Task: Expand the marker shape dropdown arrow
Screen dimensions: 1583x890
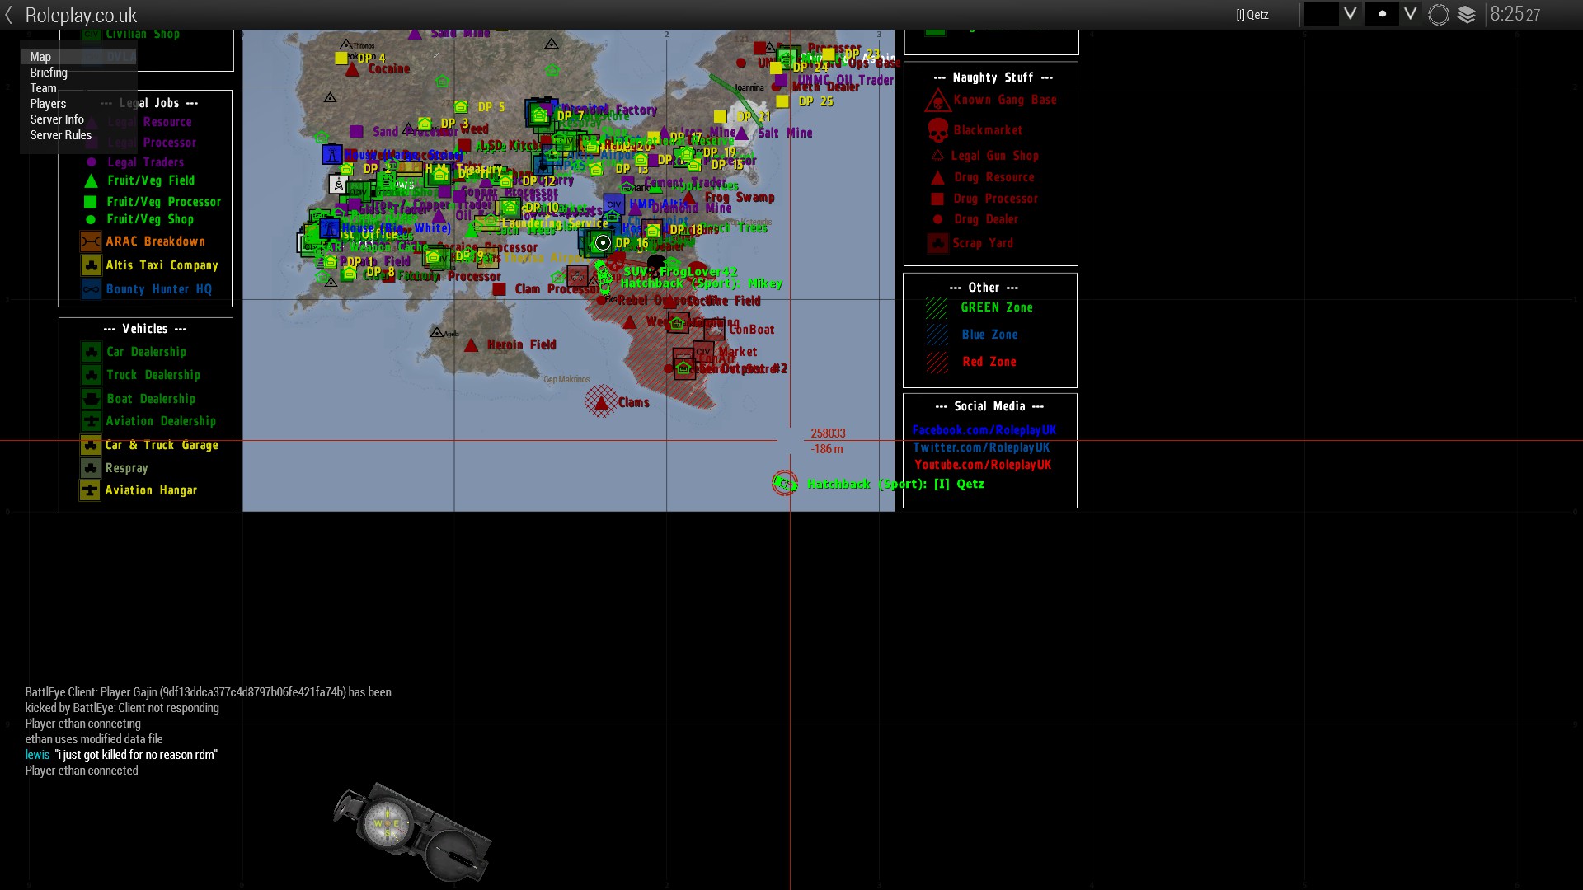Action: pyautogui.click(x=1411, y=14)
